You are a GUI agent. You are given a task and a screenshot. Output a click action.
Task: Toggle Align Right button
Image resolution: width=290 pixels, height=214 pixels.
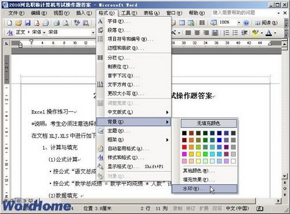tap(206, 32)
